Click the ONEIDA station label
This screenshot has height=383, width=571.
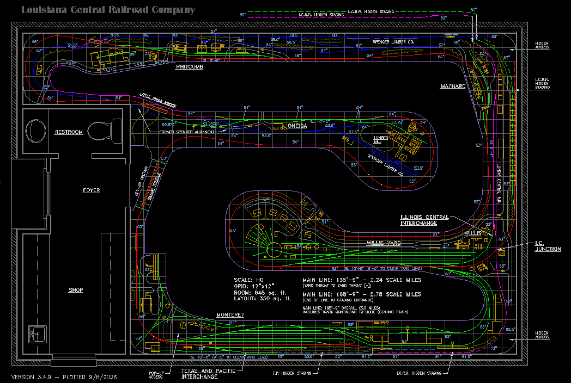pos(297,126)
